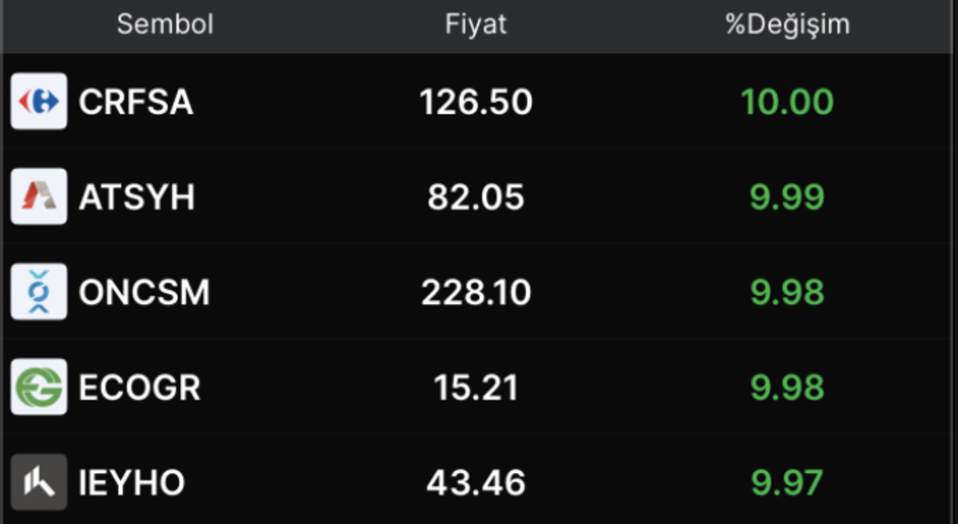
Task: Open the IEYHO ticker name
Action: pyautogui.click(x=132, y=483)
